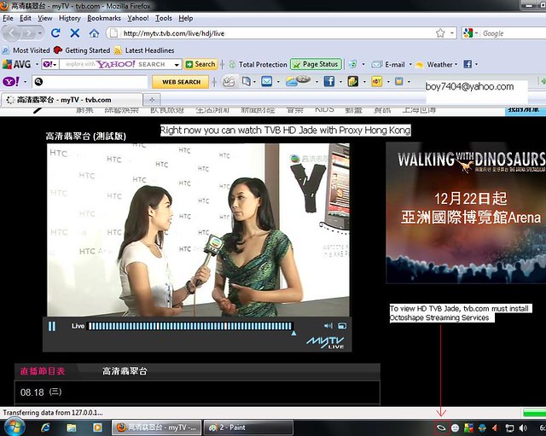Open the Getting Started bookmark
Screen dimensions: 546x436
pyautogui.click(x=82, y=50)
